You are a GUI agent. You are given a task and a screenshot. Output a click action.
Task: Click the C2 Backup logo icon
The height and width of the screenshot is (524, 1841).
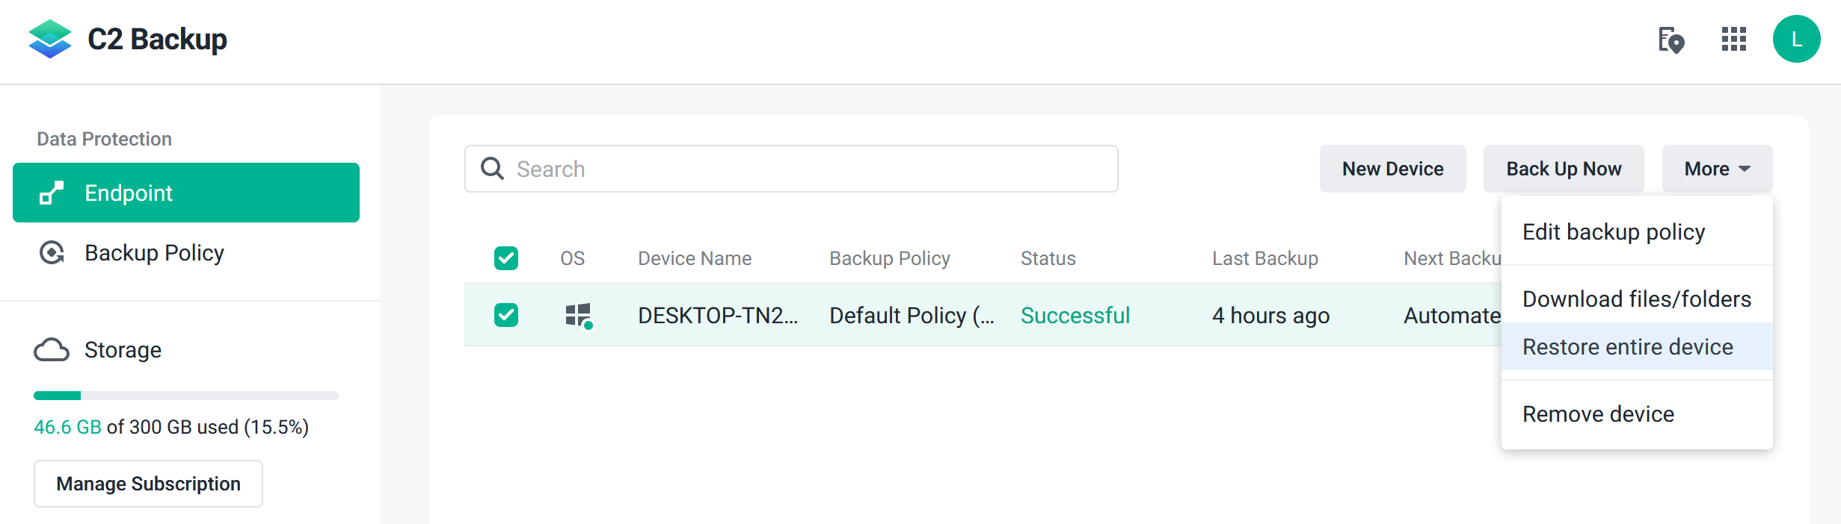click(50, 39)
